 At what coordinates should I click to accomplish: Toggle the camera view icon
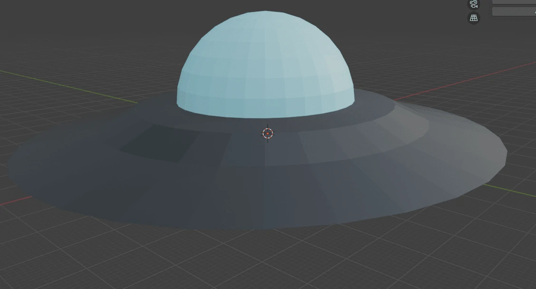(474, 4)
